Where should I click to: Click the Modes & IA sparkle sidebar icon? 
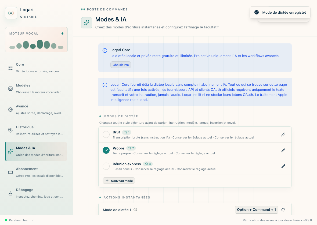click(10, 151)
